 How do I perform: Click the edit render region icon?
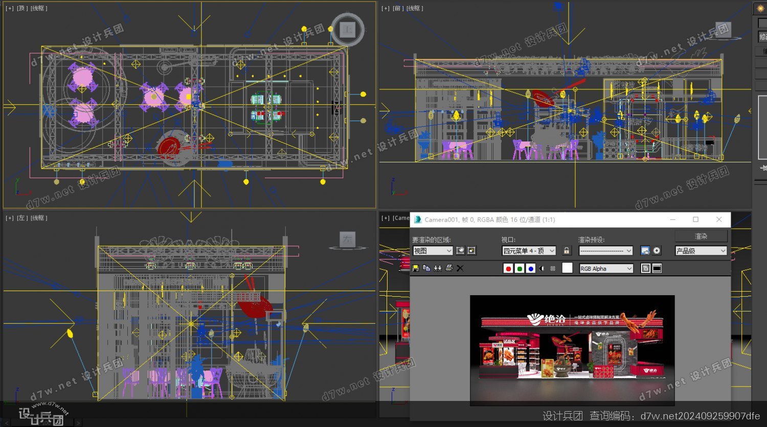click(x=460, y=250)
